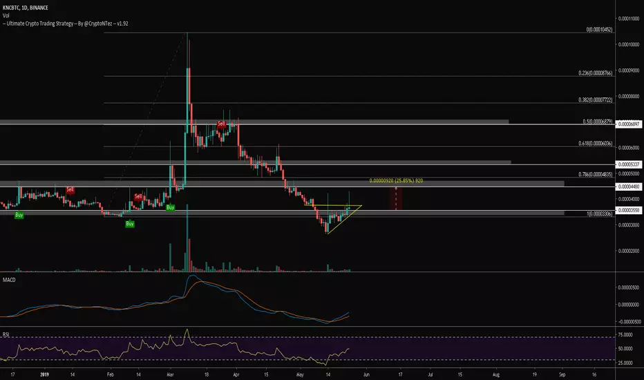This screenshot has width=644, height=380.
Task: Click the Sell marker on the 0.5 Fibonacci line
Action: click(x=221, y=124)
